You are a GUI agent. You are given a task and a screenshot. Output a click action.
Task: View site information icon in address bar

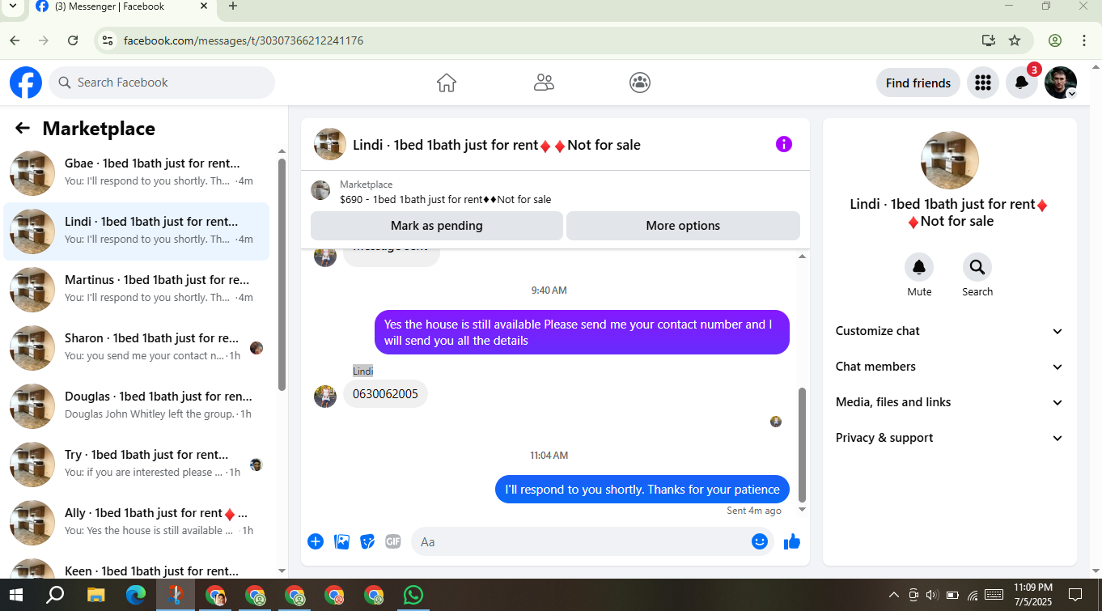(107, 40)
